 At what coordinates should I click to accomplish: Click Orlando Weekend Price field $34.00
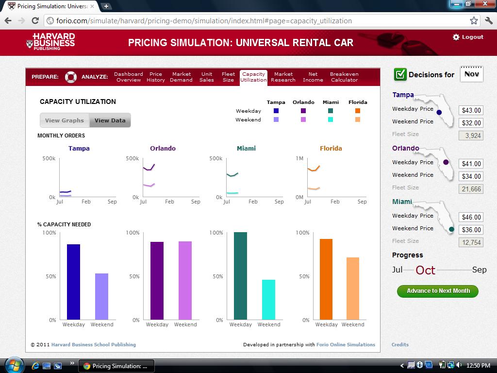(x=471, y=176)
